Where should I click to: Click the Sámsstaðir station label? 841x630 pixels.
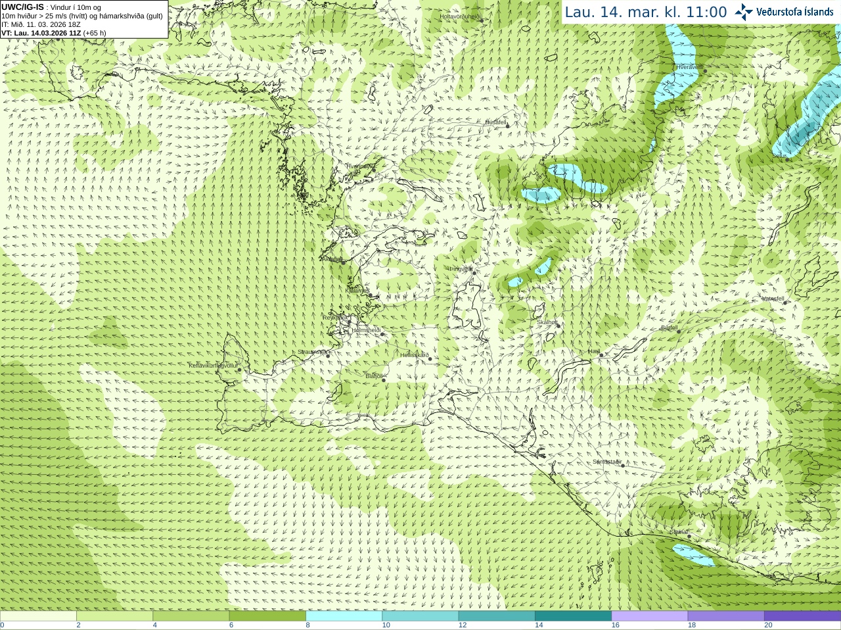tap(606, 462)
